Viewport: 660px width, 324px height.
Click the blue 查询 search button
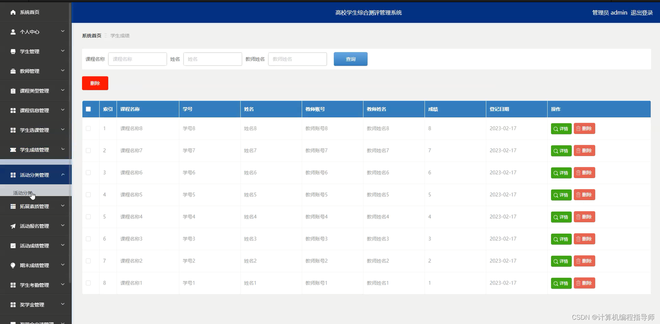[x=350, y=59]
